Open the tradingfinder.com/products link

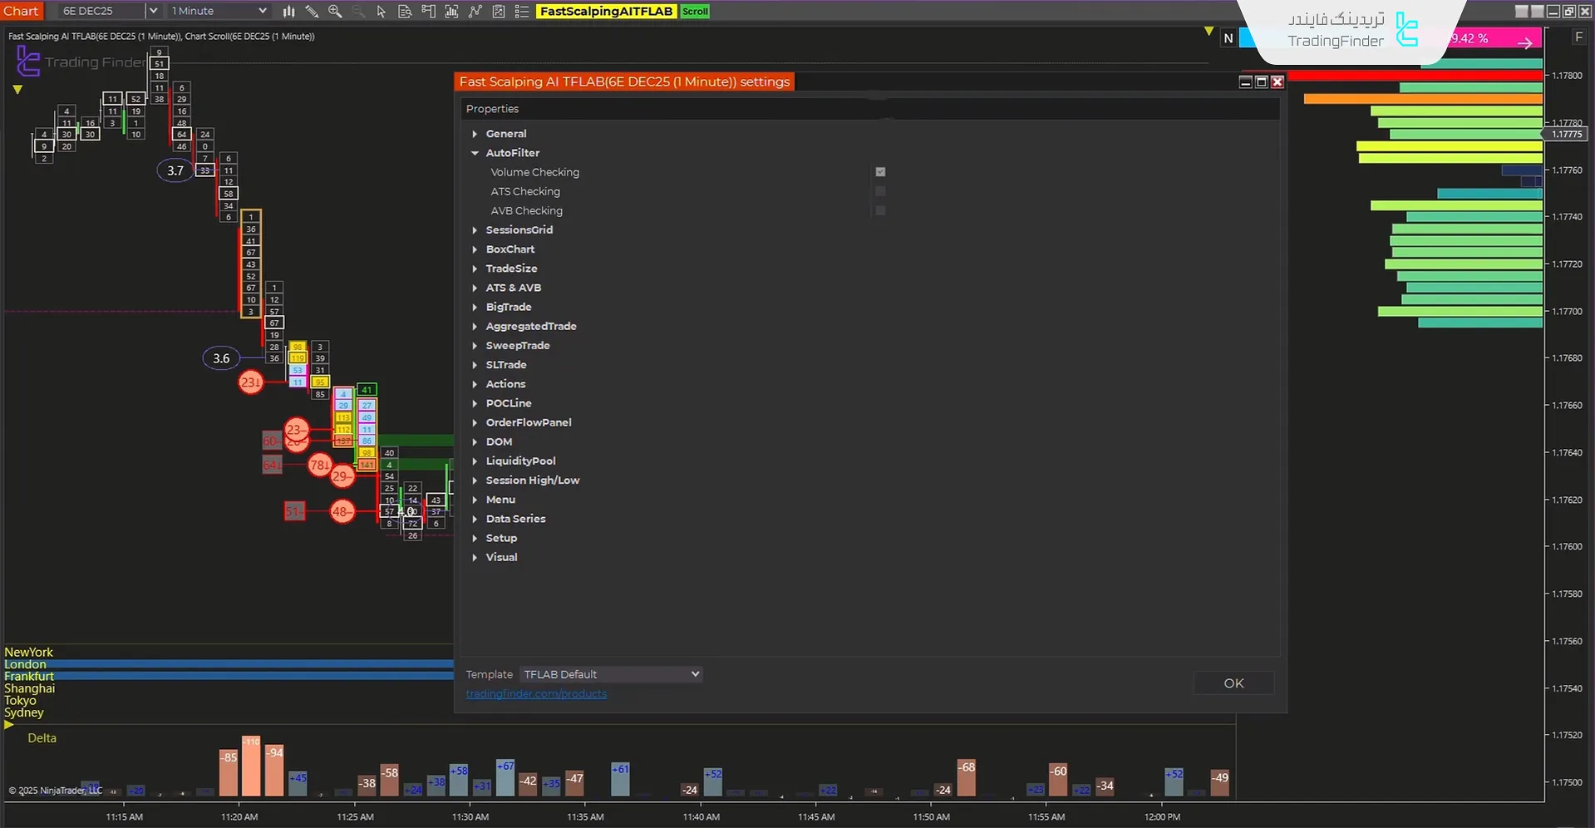pos(536,694)
